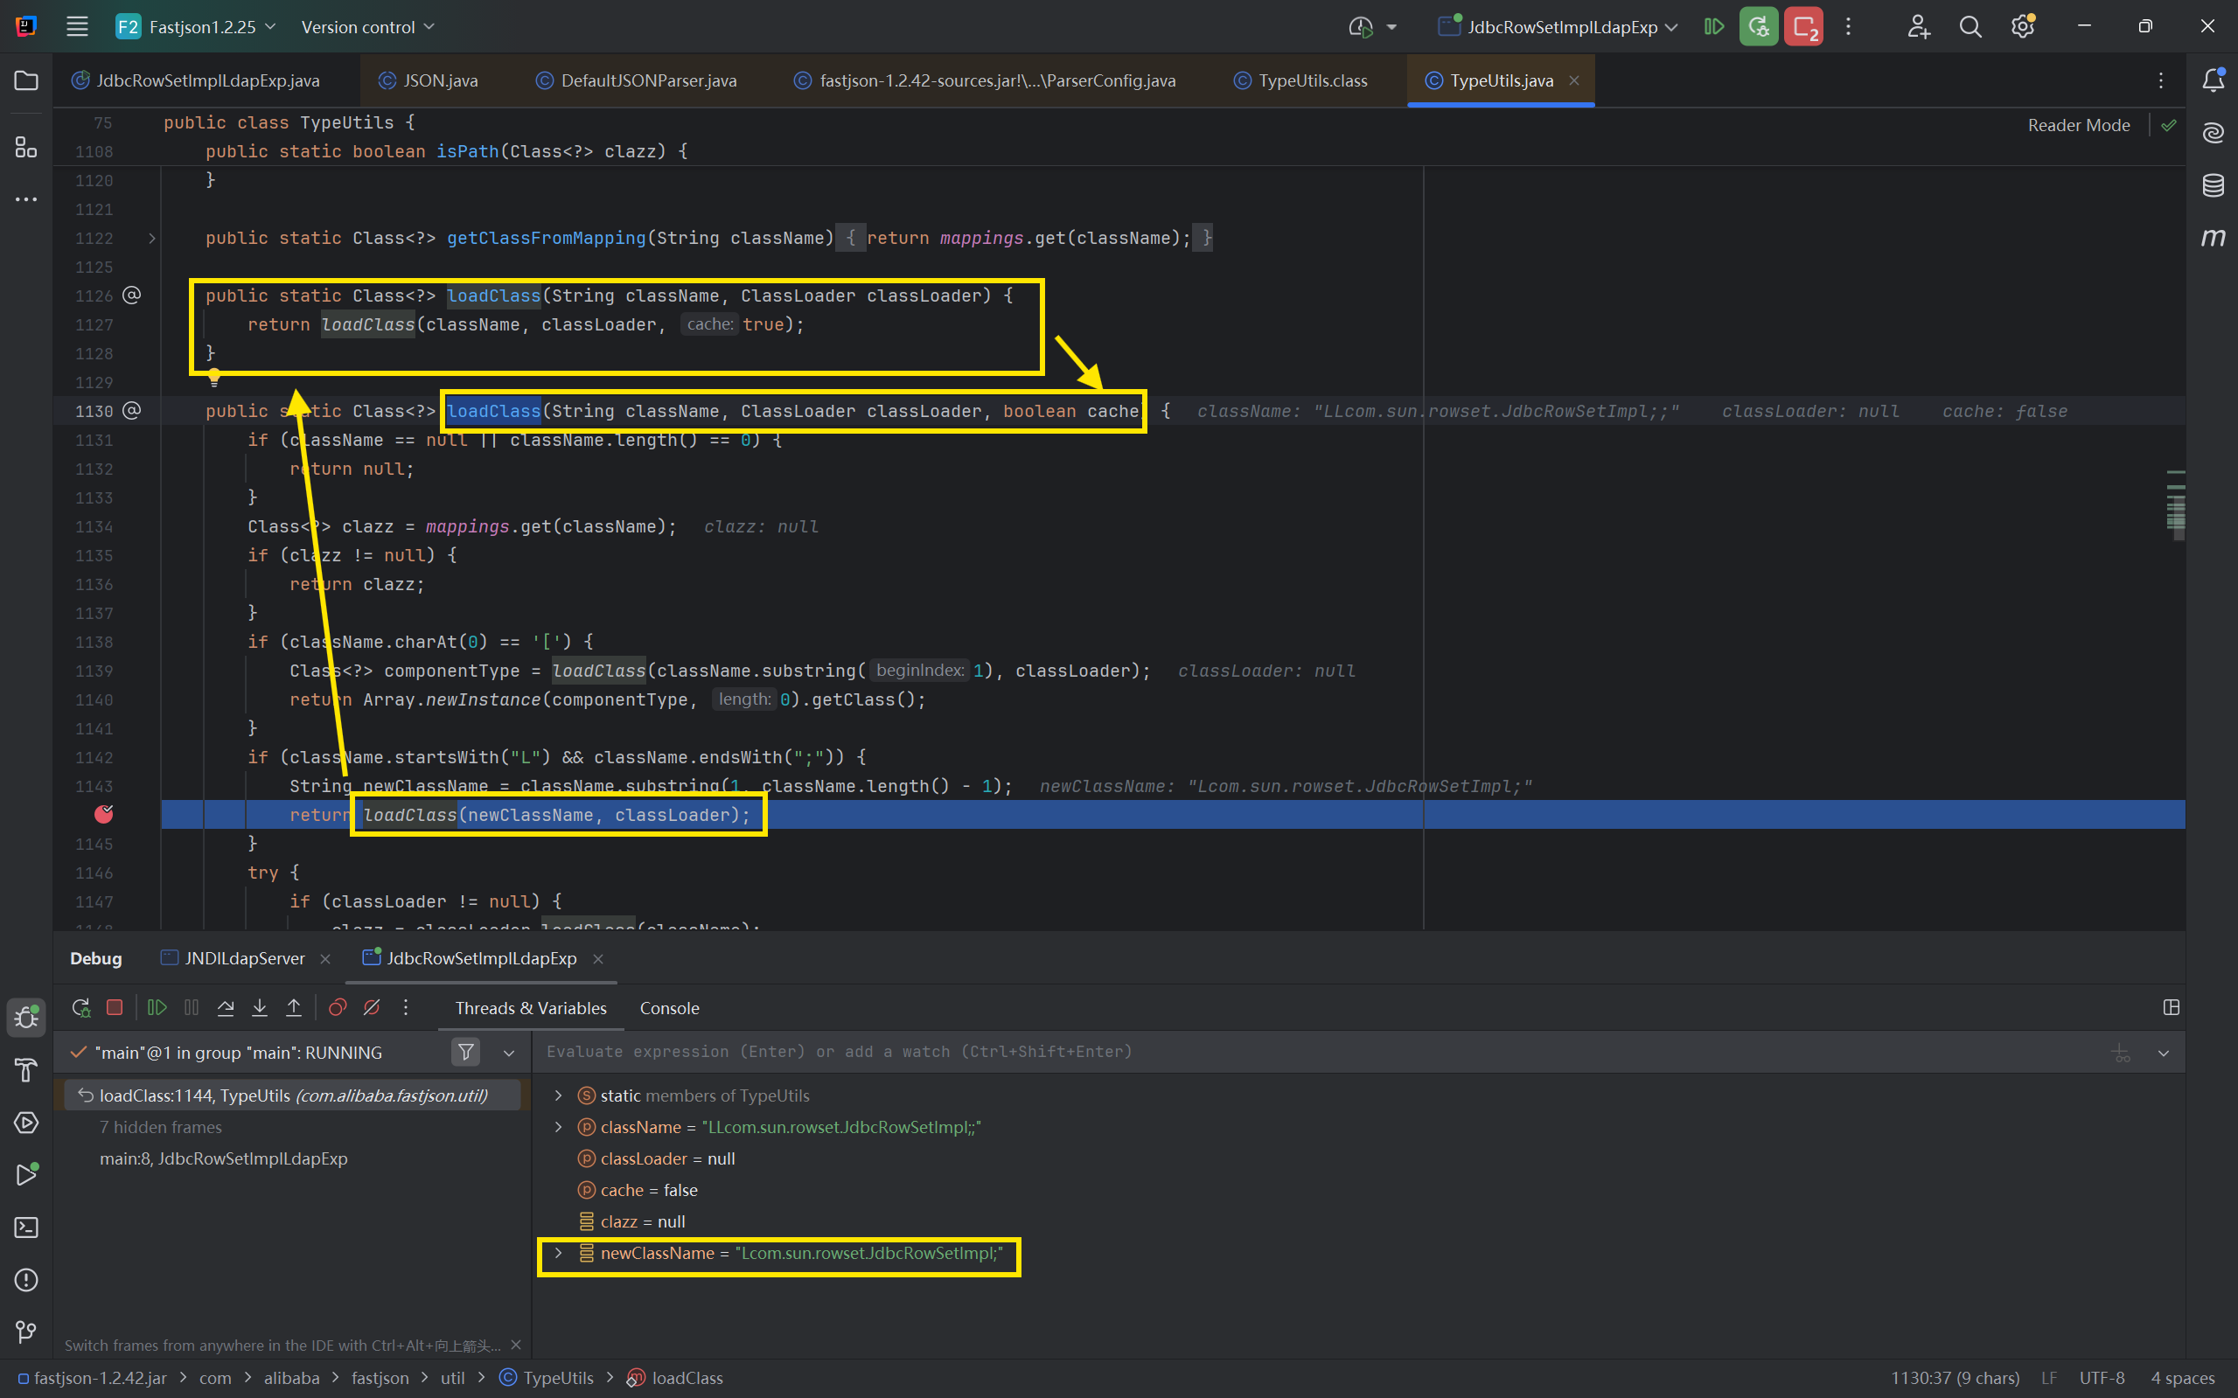Open Code With Me icon
Image resolution: width=2238 pixels, height=1398 pixels.
pos(1919,27)
